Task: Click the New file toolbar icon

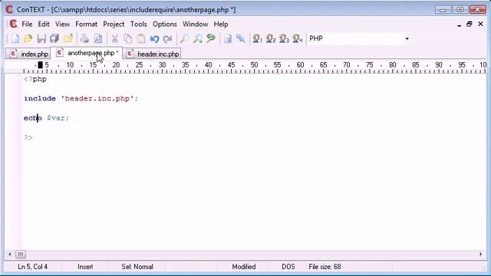Action: [x=15, y=38]
